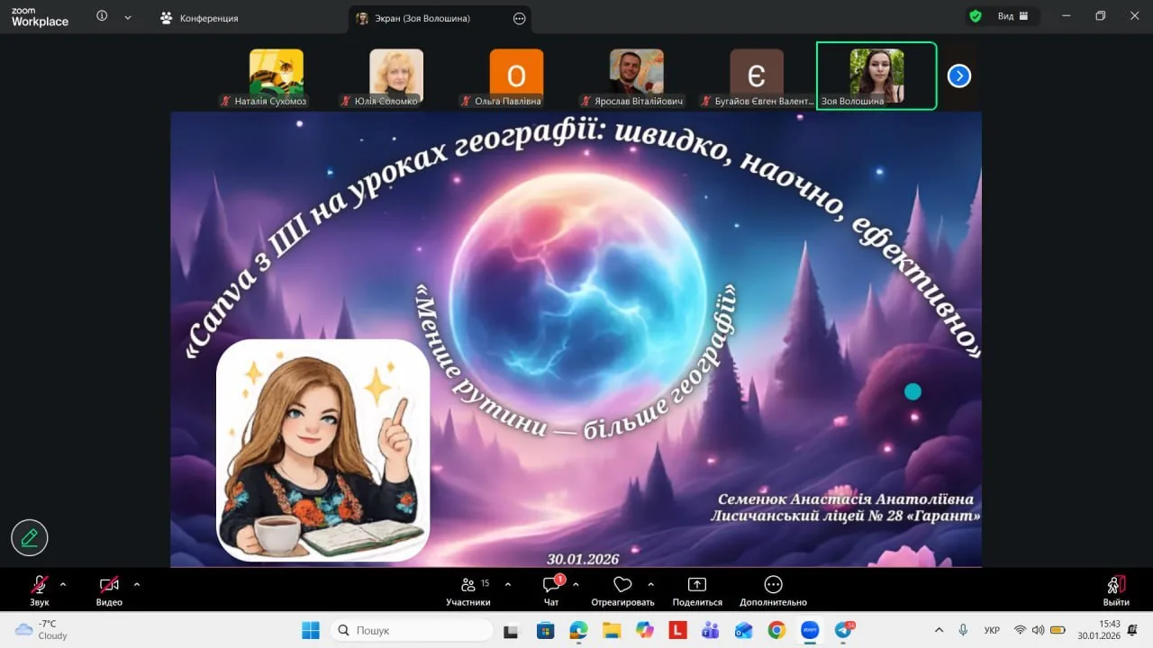Click the taskbar Пошук search box

[411, 630]
